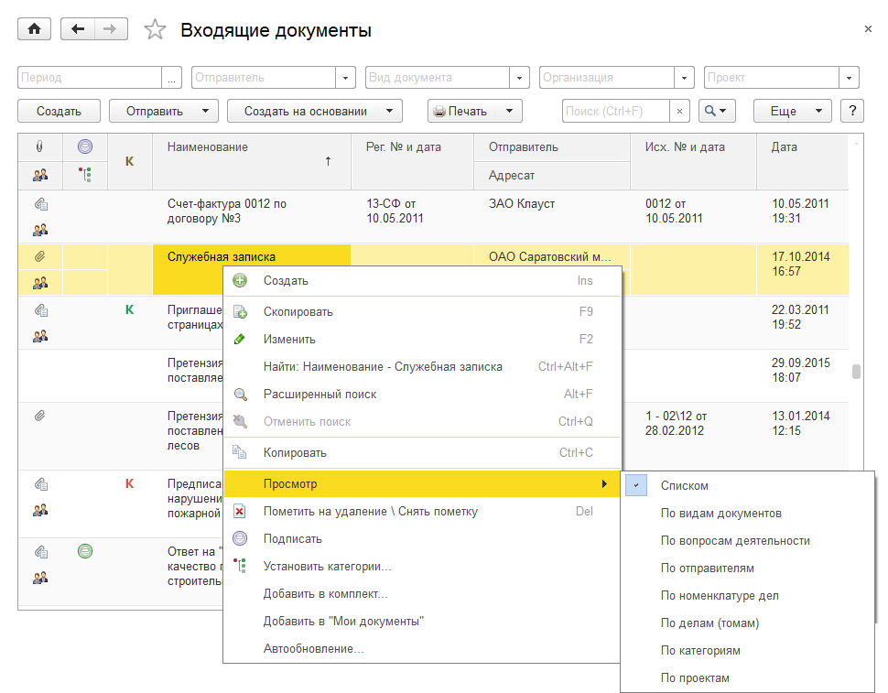Expand the 'Отправитель' filter dropdown
Viewport: 888px width, 693px height.
pos(346,78)
